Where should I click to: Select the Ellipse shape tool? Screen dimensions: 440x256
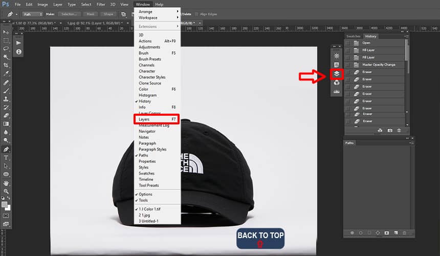point(6,174)
